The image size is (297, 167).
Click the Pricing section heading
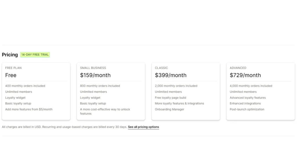(x=10, y=55)
